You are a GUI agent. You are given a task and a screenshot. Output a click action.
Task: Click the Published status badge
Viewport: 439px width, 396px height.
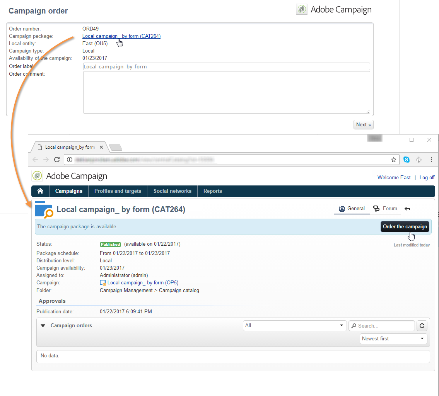[110, 245]
